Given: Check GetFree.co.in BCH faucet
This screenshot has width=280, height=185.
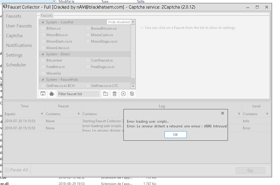Looking at the screenshot, I should [43, 86].
